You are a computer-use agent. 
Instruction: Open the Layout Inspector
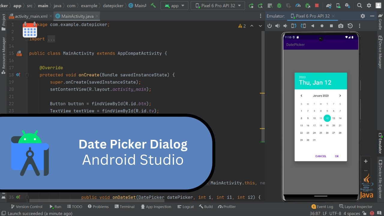(x=355, y=207)
